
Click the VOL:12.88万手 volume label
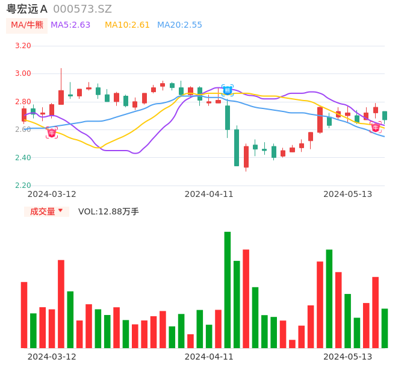click(x=108, y=211)
